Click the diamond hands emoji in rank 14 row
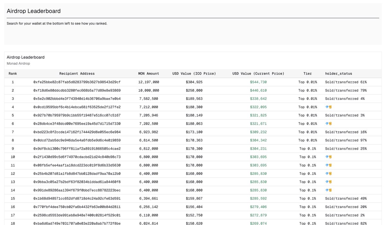The height and width of the screenshot is (225, 386). coord(328,190)
